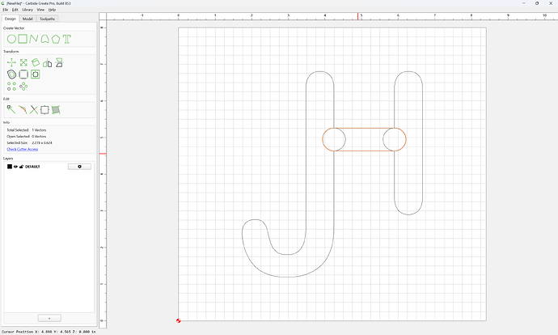
Task: Activate the Trim vectors tool
Action: pos(33,110)
